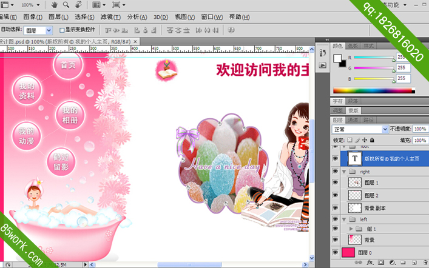
Task: Click distribute horizontal centers icon
Action: click(x=207, y=30)
